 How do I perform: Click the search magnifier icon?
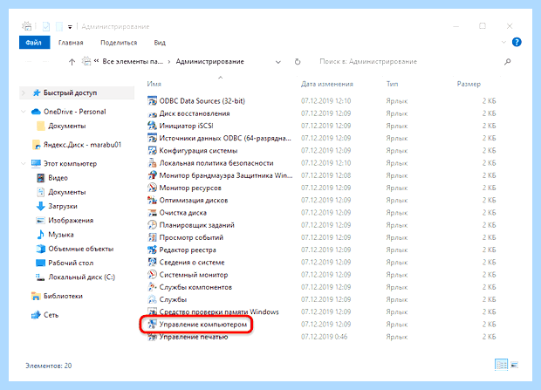507,62
